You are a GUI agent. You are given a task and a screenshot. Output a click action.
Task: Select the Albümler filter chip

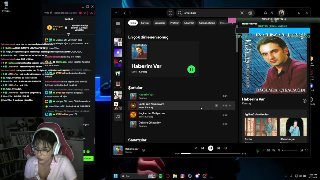pos(189,23)
